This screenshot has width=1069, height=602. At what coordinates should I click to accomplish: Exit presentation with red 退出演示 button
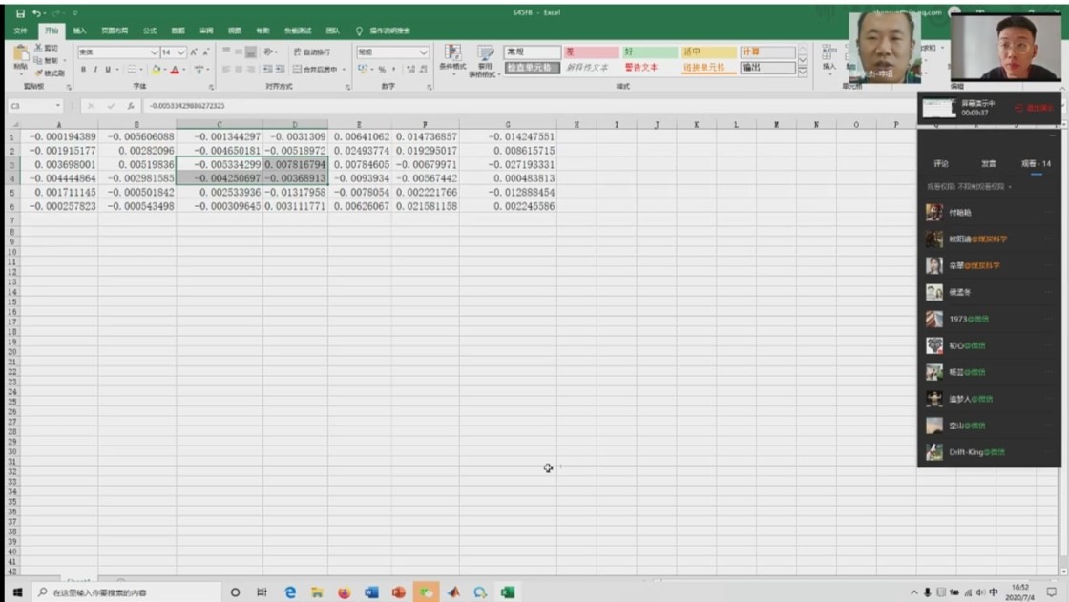coord(1034,108)
